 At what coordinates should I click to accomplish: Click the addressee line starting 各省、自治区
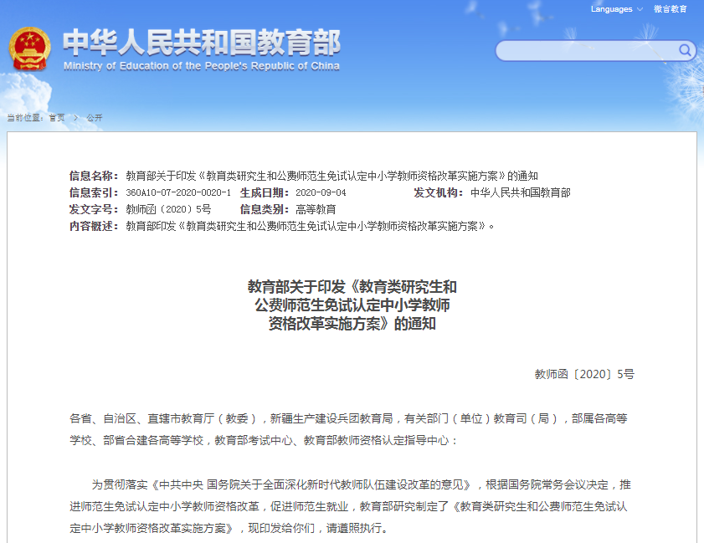click(348, 429)
